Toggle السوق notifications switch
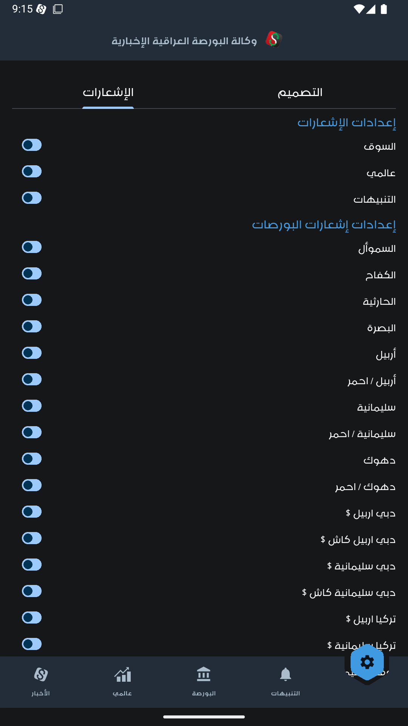 pos(32,145)
